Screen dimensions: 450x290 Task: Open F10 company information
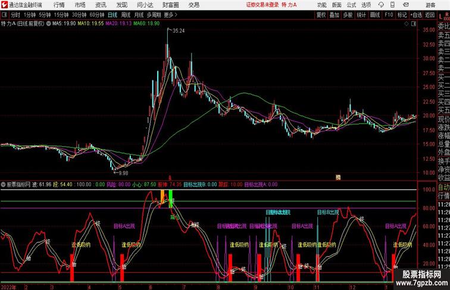(x=389, y=15)
